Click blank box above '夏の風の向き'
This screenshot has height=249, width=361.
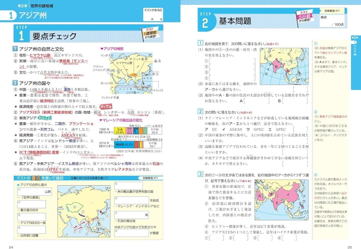point(31,204)
